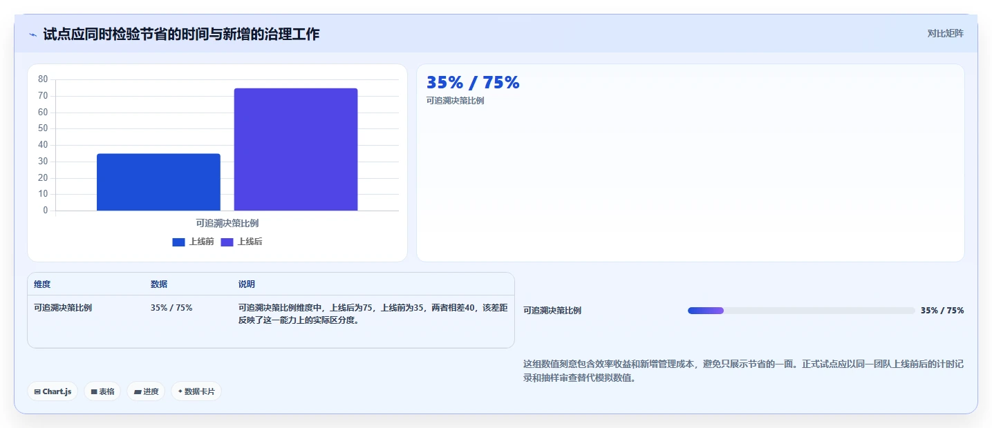The width and height of the screenshot is (992, 428).
Task: Click the 0 tick label on chart axis
Action: pyautogui.click(x=46, y=211)
